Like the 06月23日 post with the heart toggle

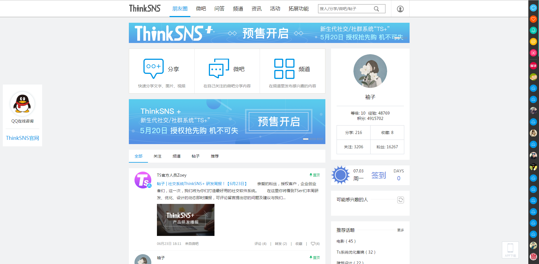pos(313,243)
